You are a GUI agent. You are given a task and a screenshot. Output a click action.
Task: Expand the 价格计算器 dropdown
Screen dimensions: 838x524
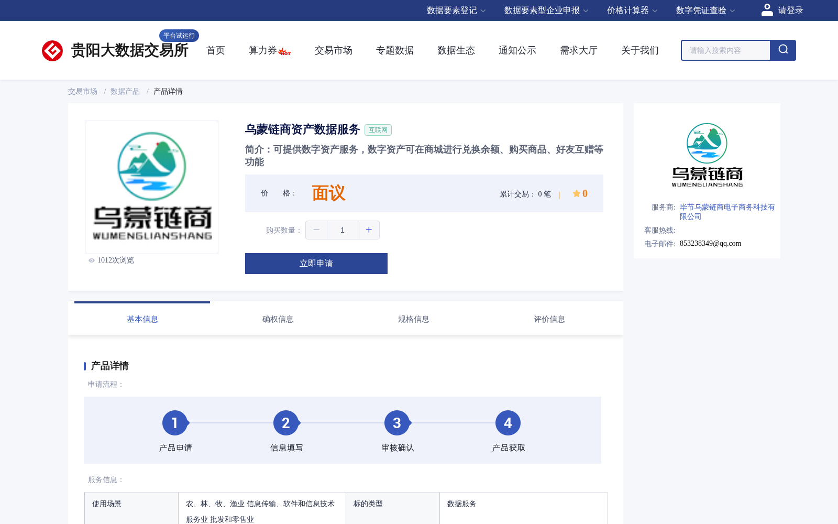coord(632,10)
